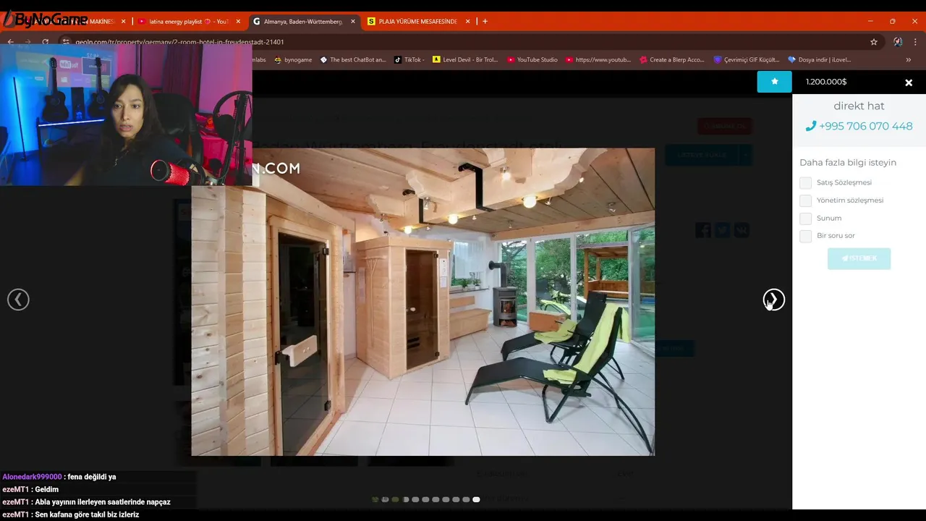Tick the Sunum checkbox

[x=805, y=218]
